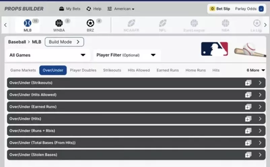The height and width of the screenshot is (167, 270).
Task: Click Over/Under (Total Bases (From Hits)) title
Action: [x=42, y=143]
